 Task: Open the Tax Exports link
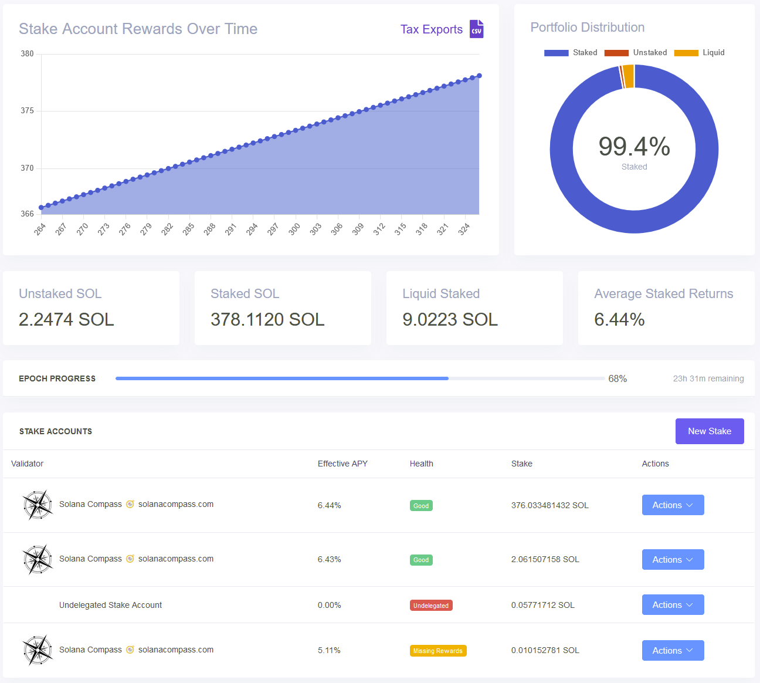[431, 29]
